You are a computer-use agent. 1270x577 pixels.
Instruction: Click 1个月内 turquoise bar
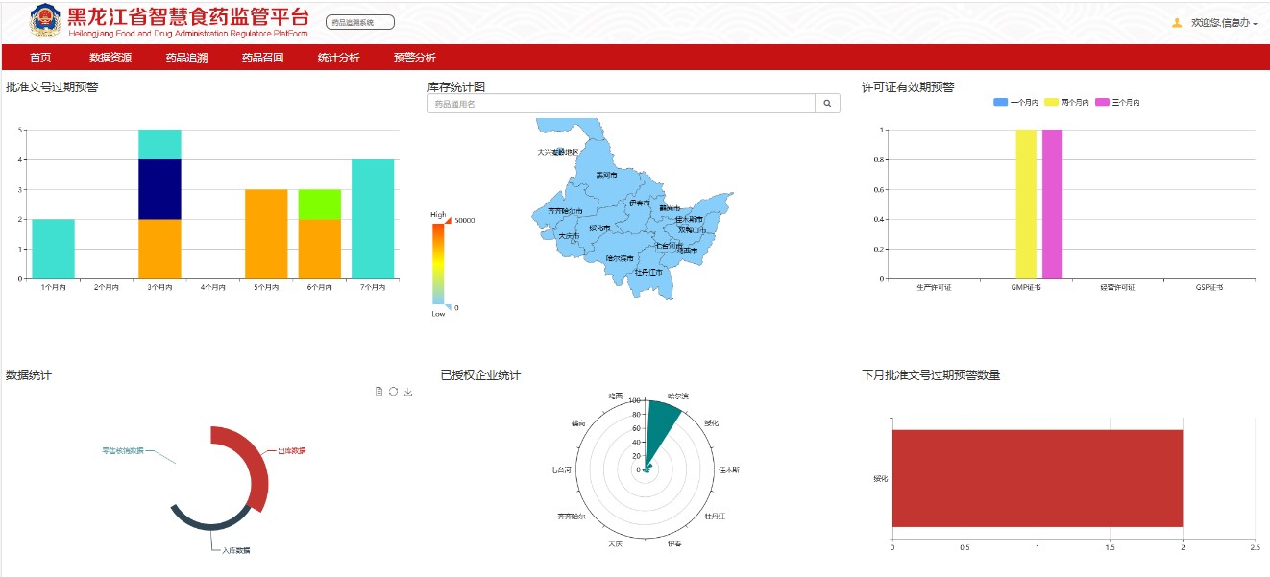(x=53, y=249)
